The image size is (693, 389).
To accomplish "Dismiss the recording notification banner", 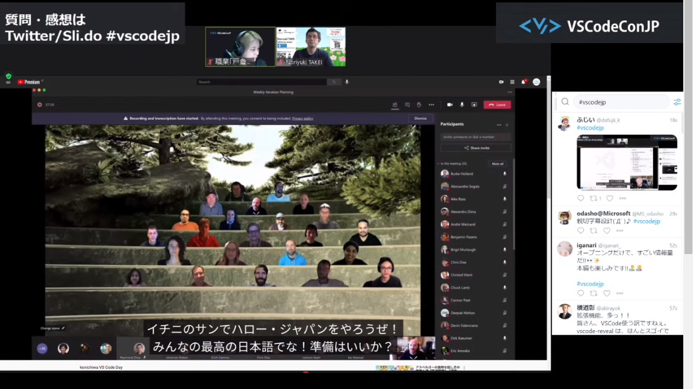I will pos(420,119).
